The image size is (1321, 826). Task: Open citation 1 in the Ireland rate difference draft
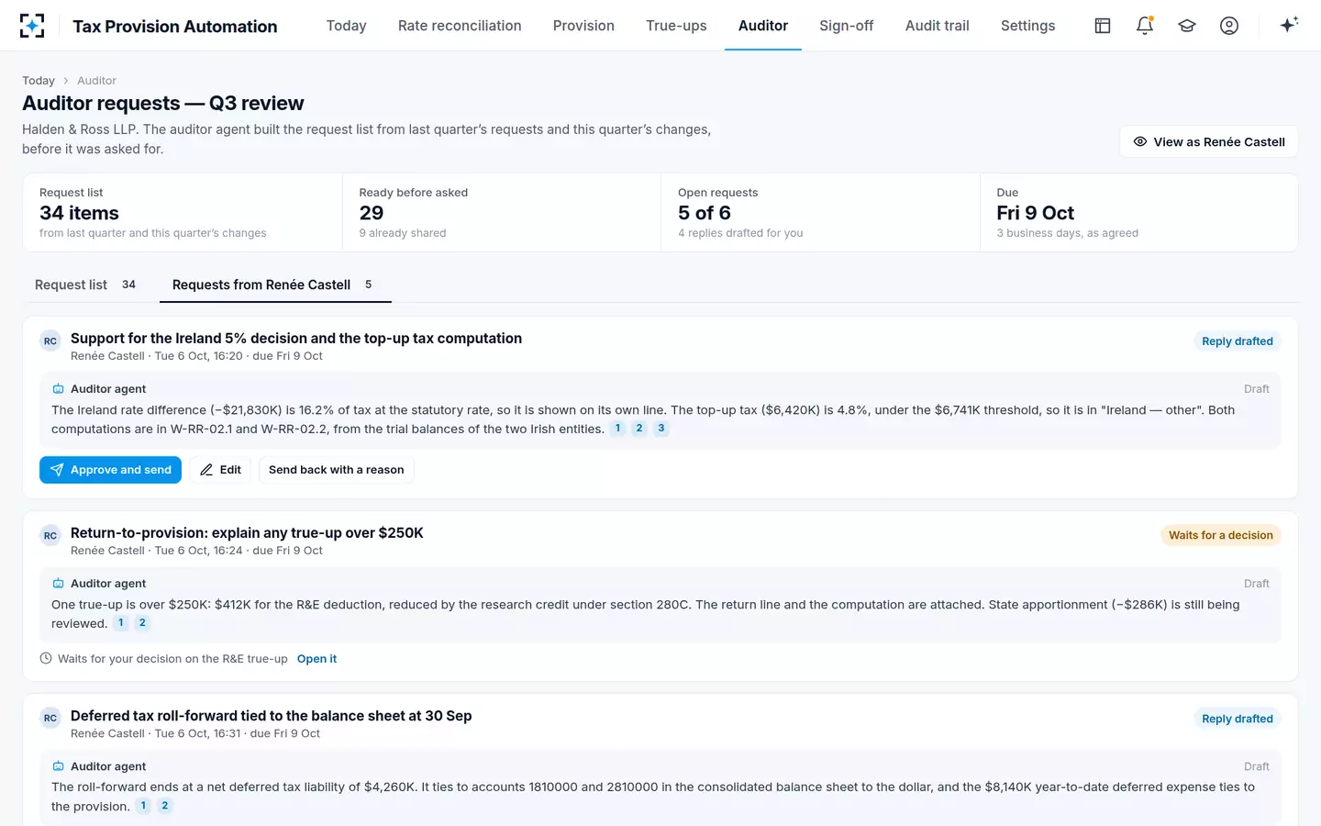(617, 429)
